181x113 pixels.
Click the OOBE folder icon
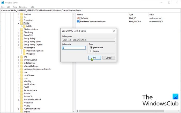click(21, 87)
